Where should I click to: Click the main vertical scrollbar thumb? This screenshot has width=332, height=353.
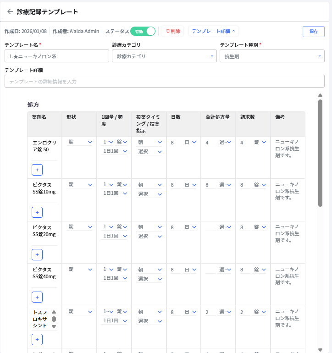tap(320, 153)
